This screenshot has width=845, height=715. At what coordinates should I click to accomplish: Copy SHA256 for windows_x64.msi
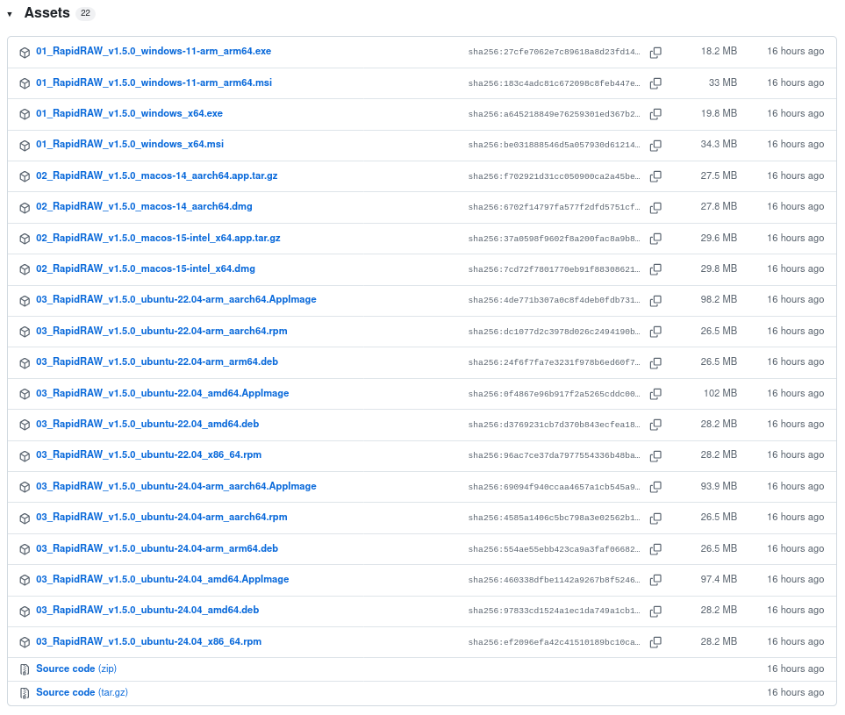[x=655, y=145]
